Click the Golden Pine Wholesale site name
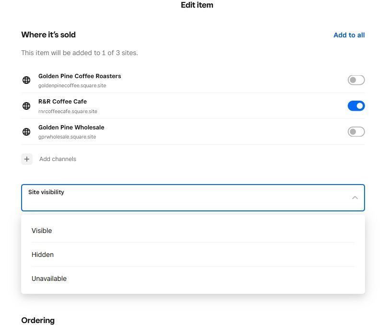389x325 pixels. pyautogui.click(x=71, y=128)
